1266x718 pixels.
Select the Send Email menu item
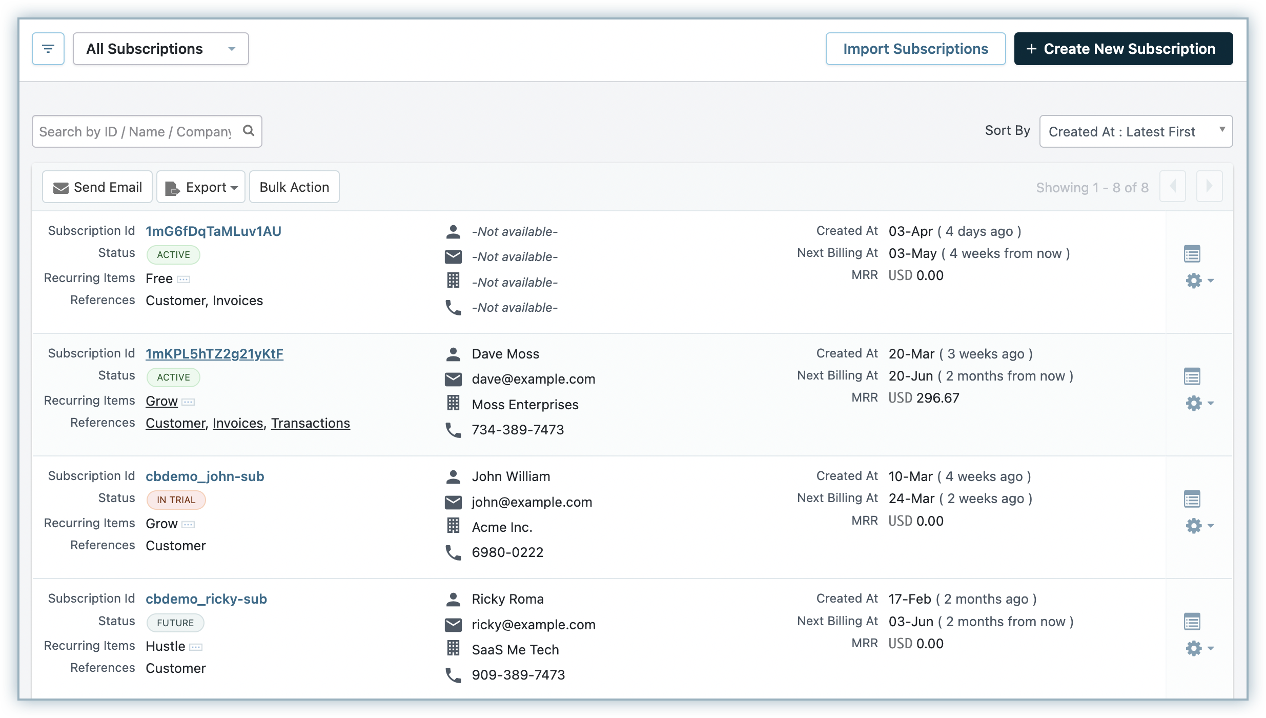tap(97, 187)
